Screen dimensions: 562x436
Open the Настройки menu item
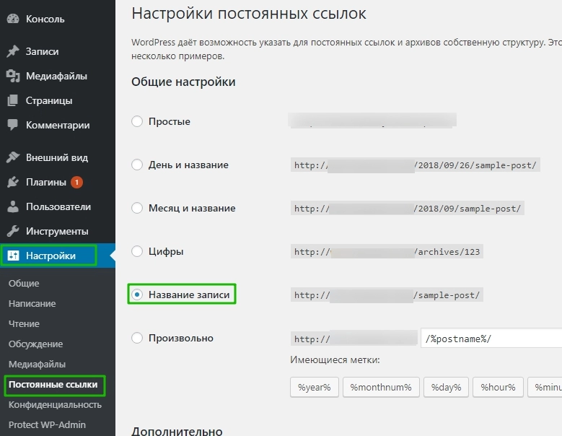click(x=58, y=256)
